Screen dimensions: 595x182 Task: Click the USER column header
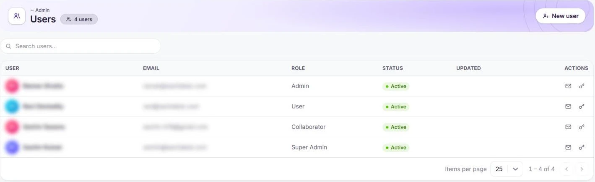(x=12, y=68)
